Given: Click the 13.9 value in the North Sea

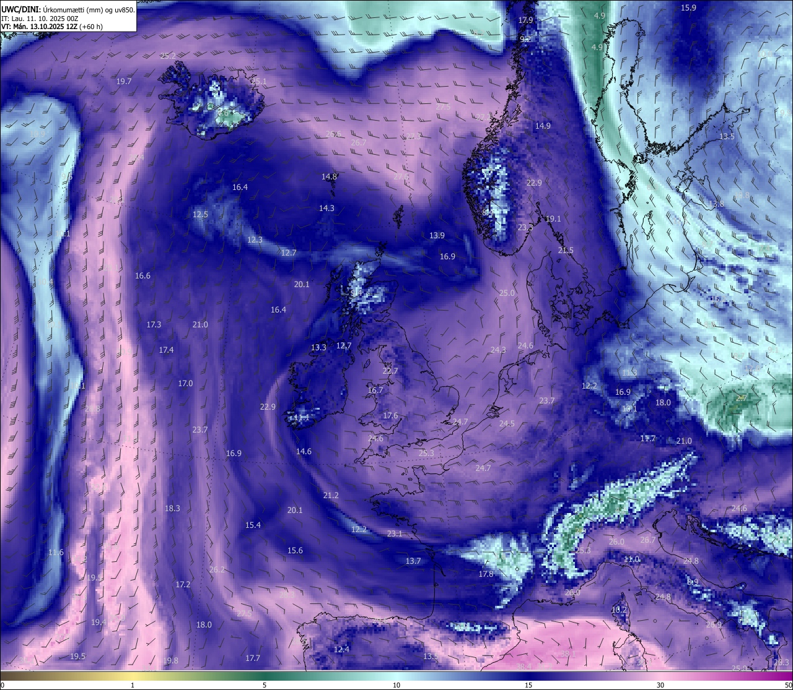Looking at the screenshot, I should point(437,235).
